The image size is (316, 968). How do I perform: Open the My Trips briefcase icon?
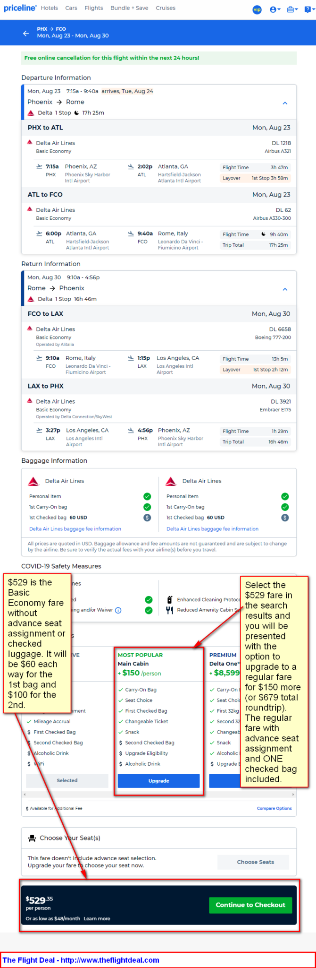click(291, 9)
